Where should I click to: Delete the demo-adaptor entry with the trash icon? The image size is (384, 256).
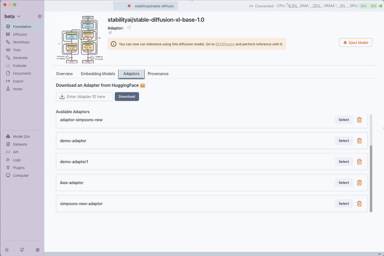359,141
